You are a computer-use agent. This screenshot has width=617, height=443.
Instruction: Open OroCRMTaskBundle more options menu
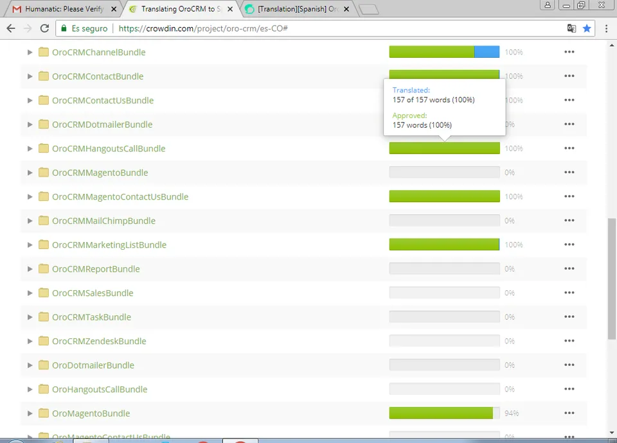tap(569, 317)
